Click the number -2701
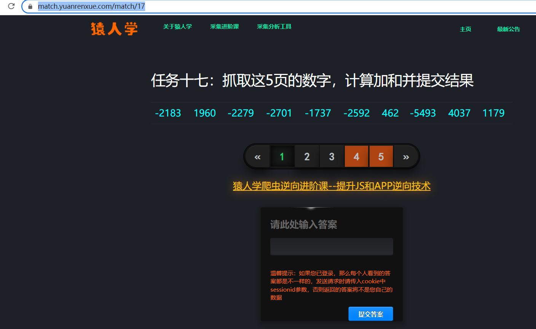536x329 pixels. point(279,113)
